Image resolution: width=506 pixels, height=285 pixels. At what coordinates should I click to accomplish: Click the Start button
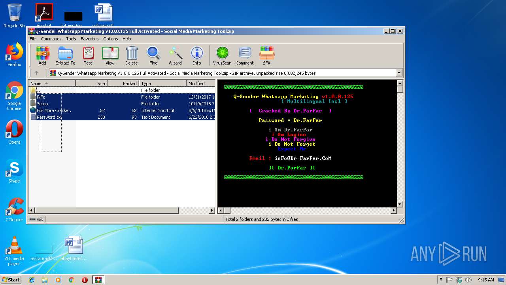[x=11, y=280]
